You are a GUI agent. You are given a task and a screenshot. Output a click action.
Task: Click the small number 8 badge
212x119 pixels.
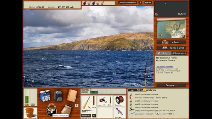click(77, 105)
